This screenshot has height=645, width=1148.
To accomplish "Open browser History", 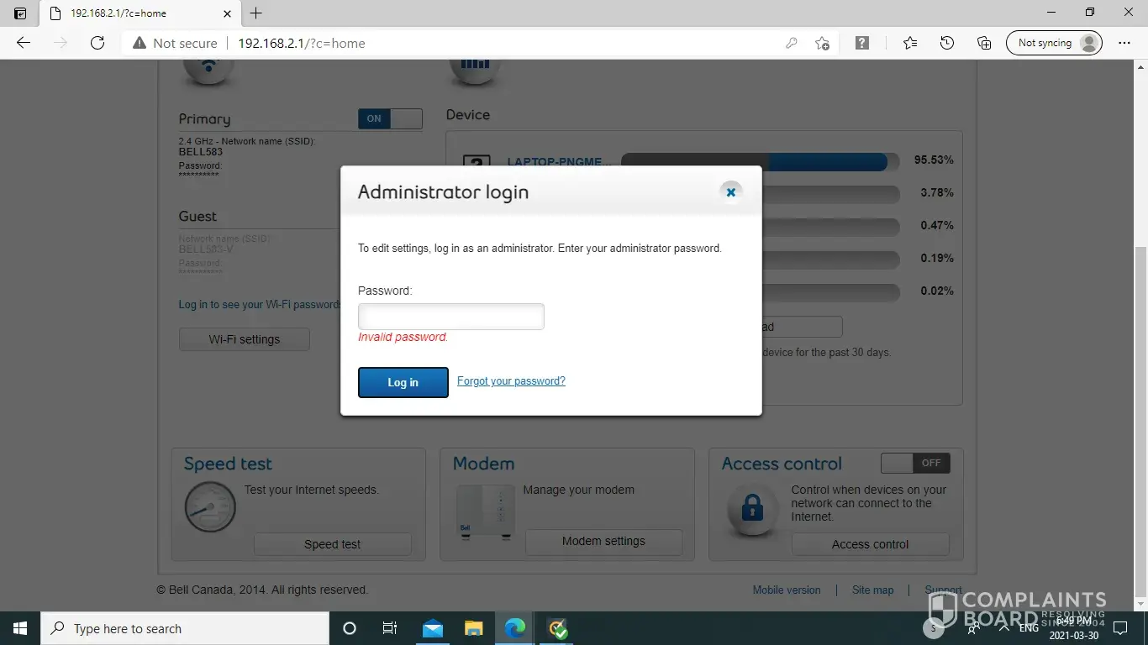I will coord(947,43).
